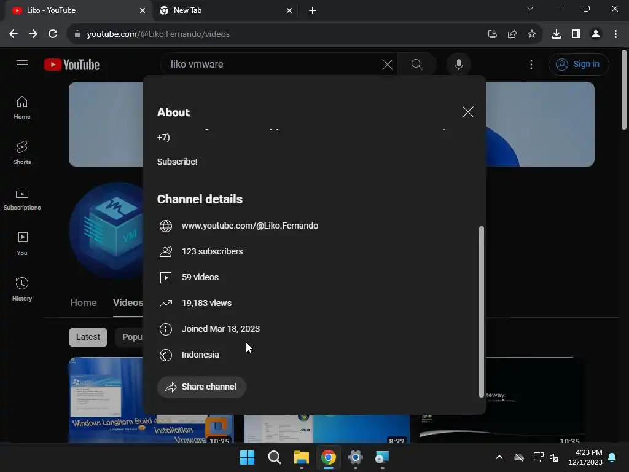Open the 8:22 video thumbnail

tap(327, 428)
